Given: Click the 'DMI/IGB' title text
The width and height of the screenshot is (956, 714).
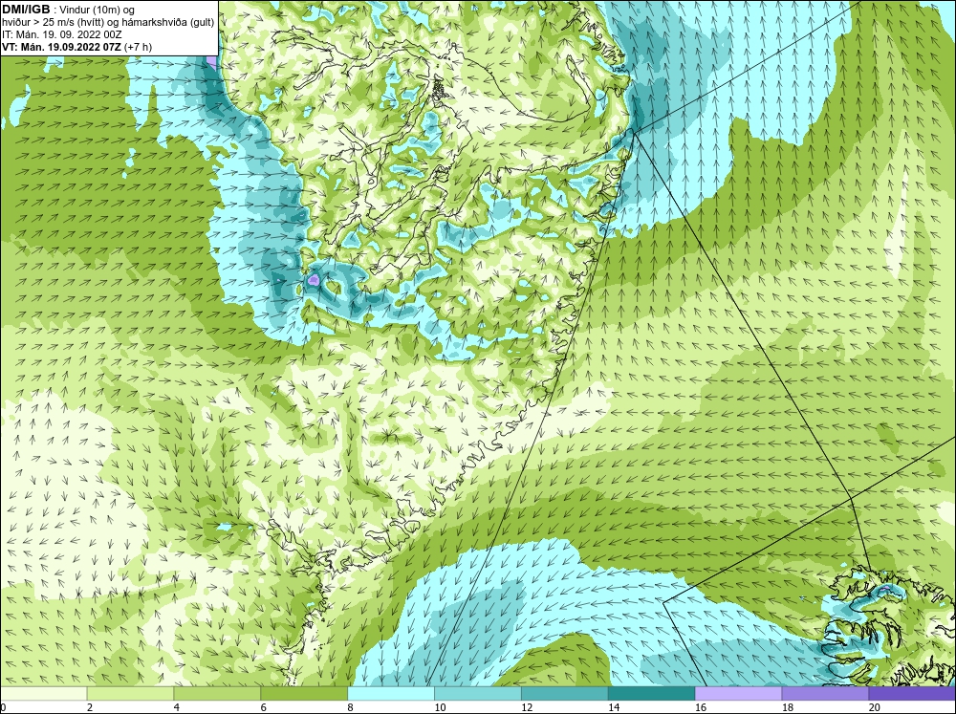Looking at the screenshot, I should coord(26,10).
